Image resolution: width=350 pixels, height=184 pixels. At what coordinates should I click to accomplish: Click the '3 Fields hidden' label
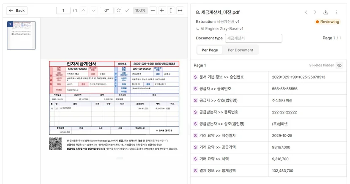coord(322,65)
